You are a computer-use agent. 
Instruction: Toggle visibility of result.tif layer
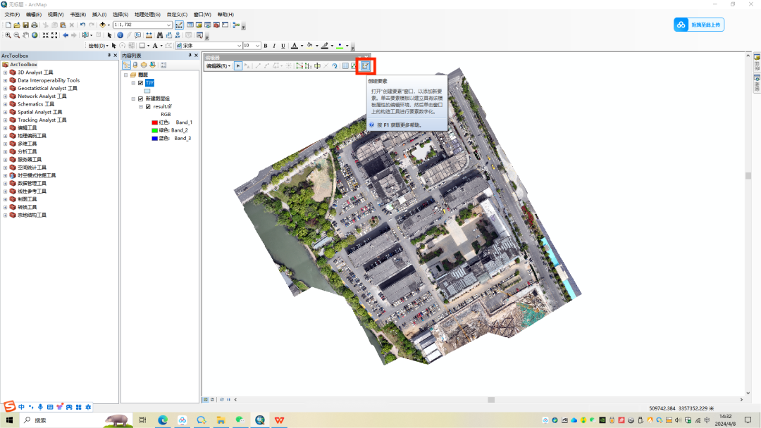click(x=149, y=106)
